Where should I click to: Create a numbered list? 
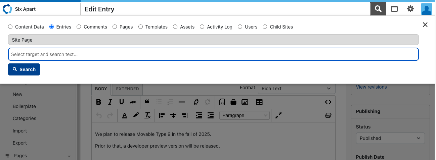click(x=170, y=102)
